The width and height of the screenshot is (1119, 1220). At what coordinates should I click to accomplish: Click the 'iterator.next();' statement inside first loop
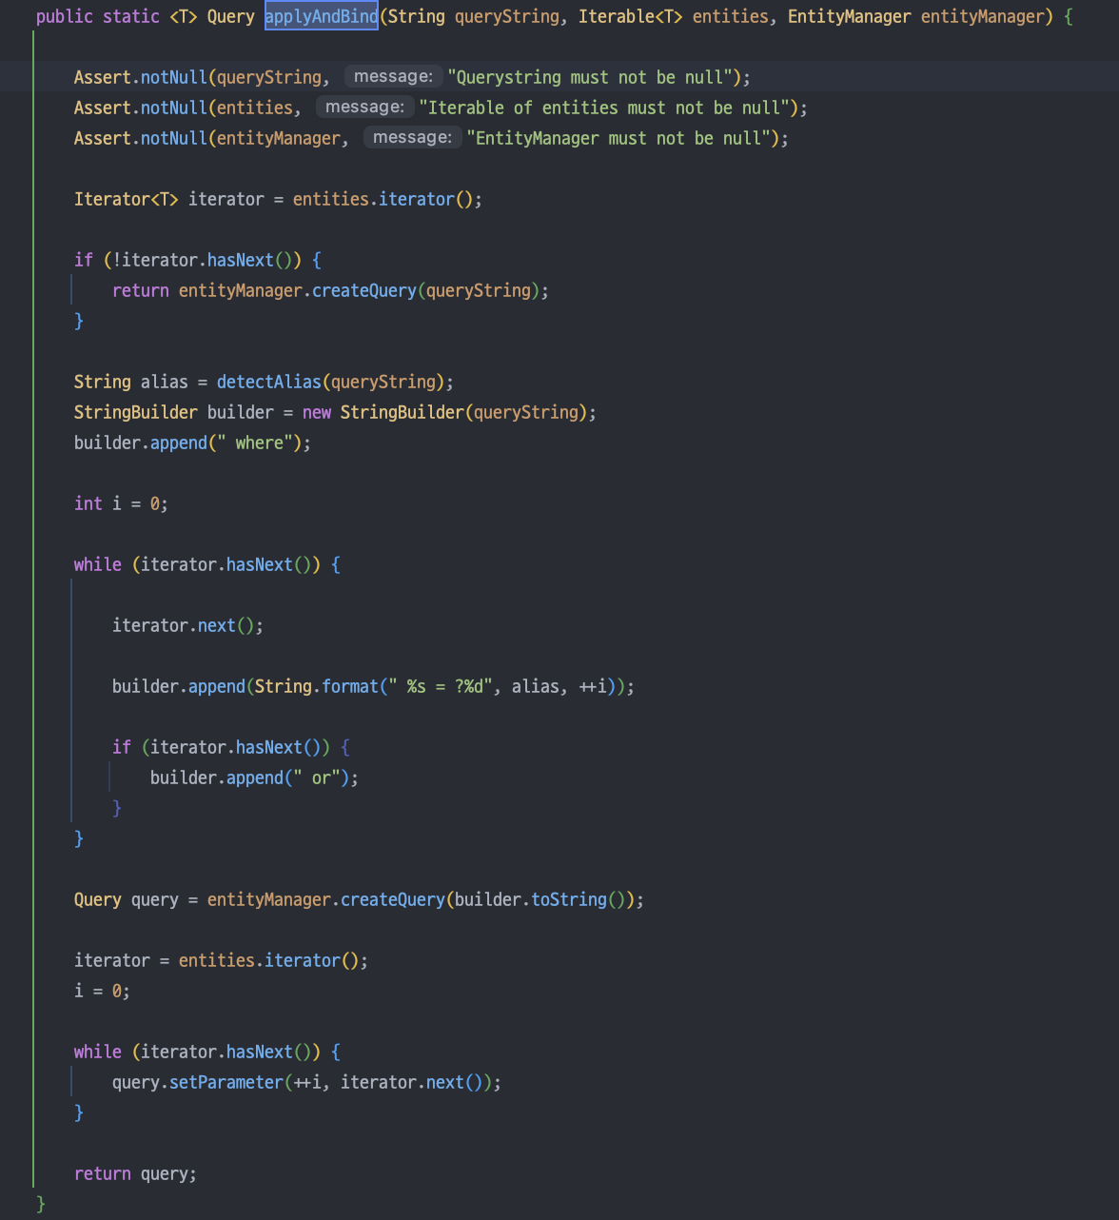187,625
